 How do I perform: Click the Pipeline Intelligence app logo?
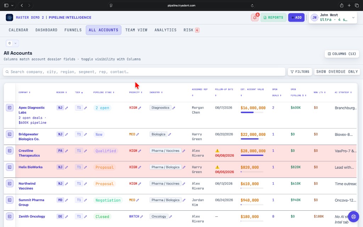tap(10, 18)
